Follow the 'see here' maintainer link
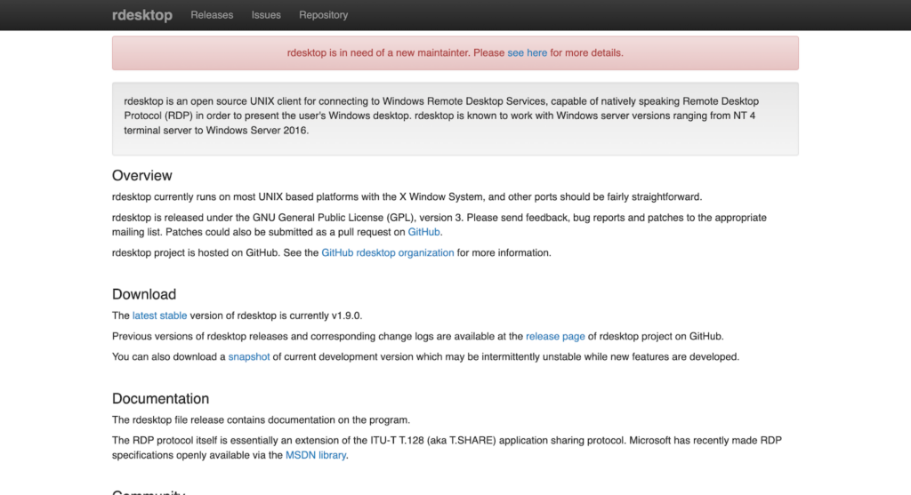911x495 pixels. (x=527, y=53)
